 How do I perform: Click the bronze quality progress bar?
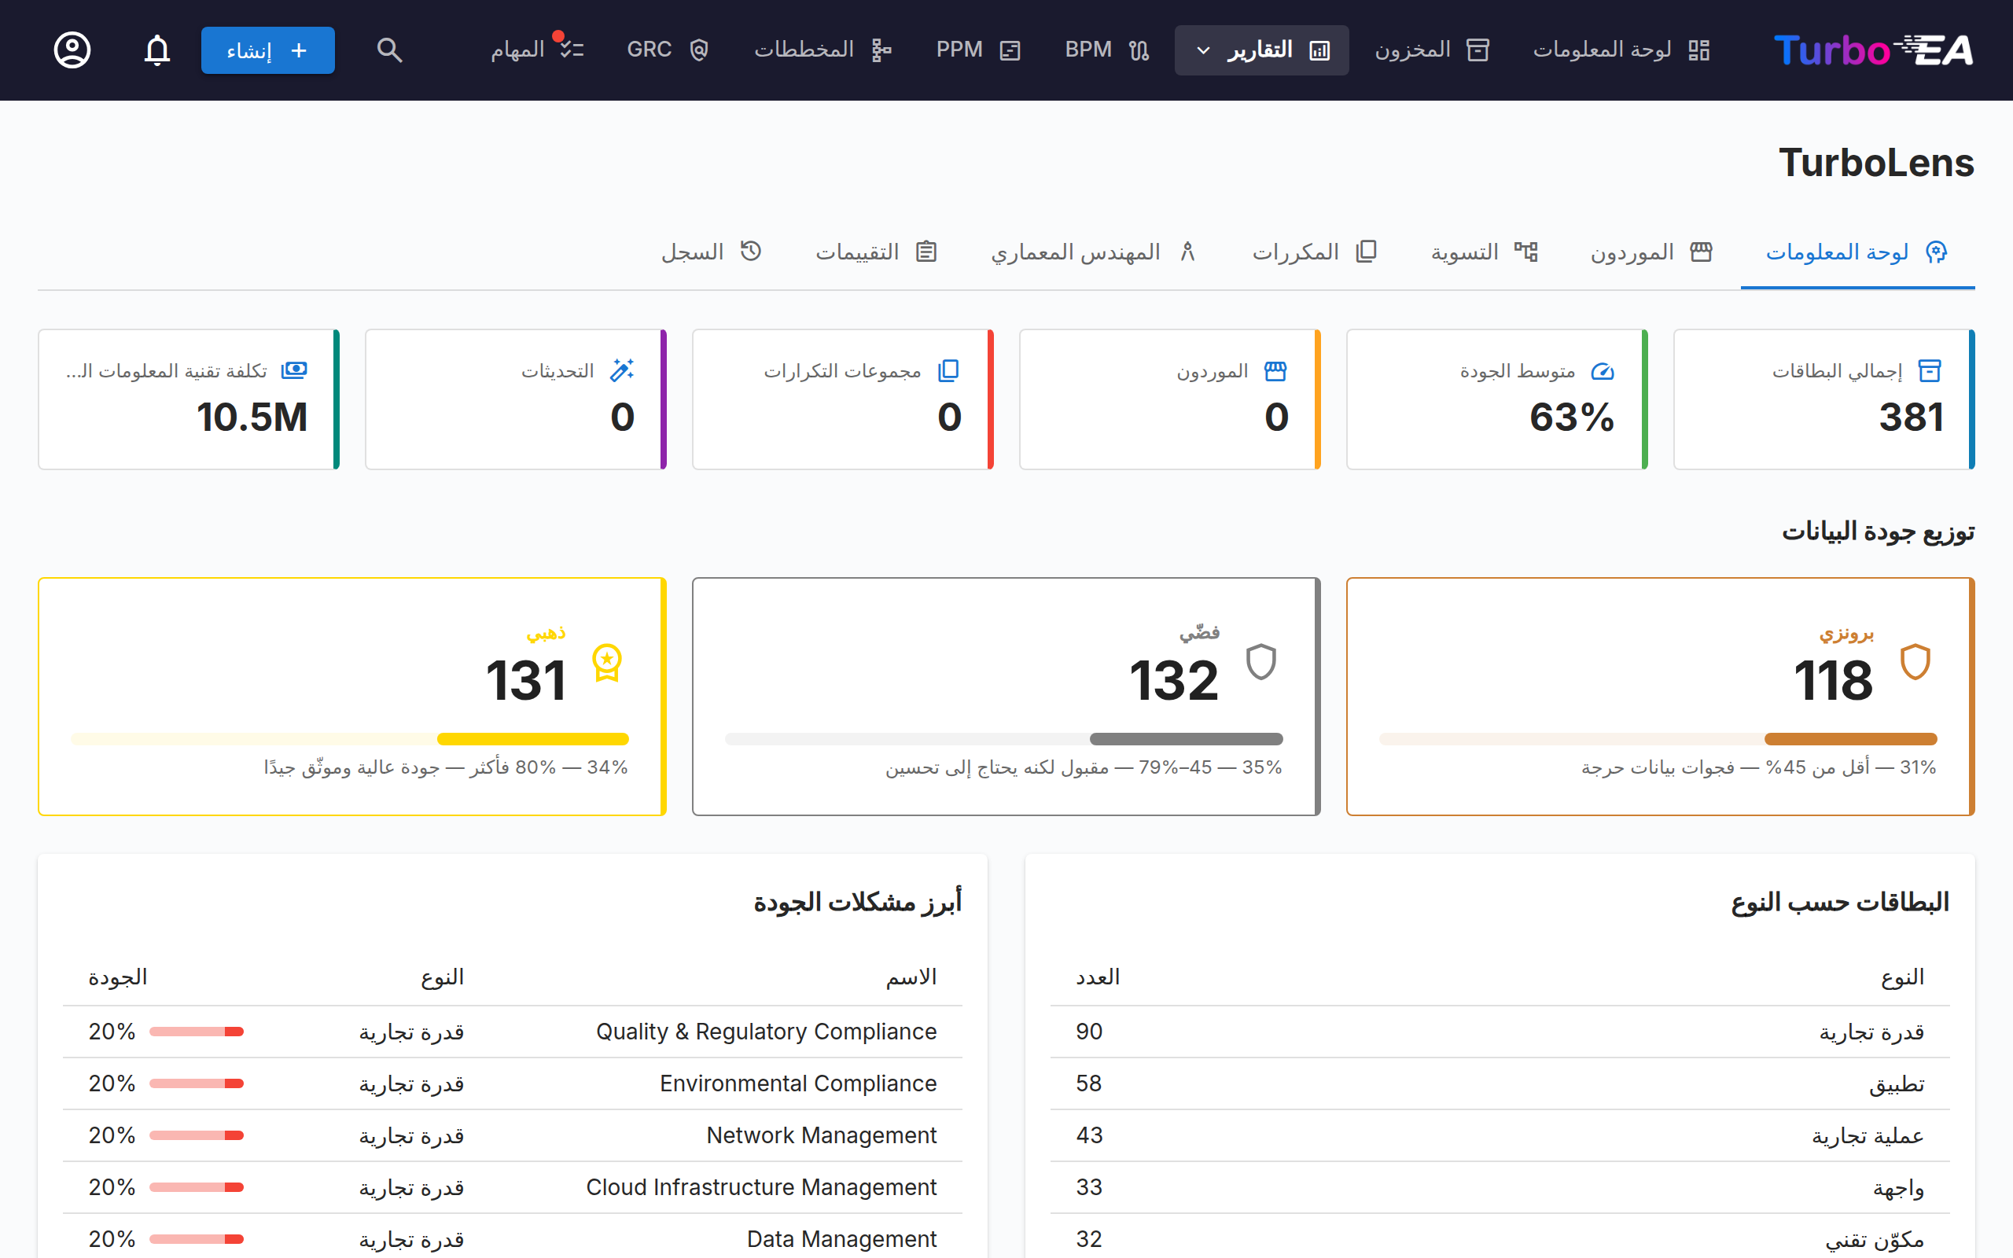coord(1658,739)
